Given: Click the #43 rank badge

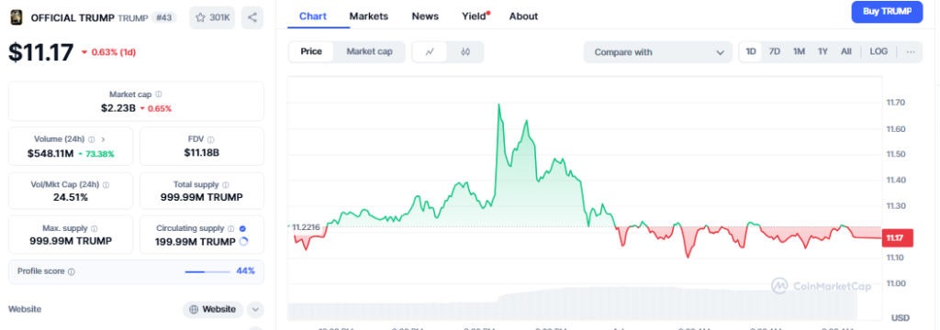Looking at the screenshot, I should 164,17.
